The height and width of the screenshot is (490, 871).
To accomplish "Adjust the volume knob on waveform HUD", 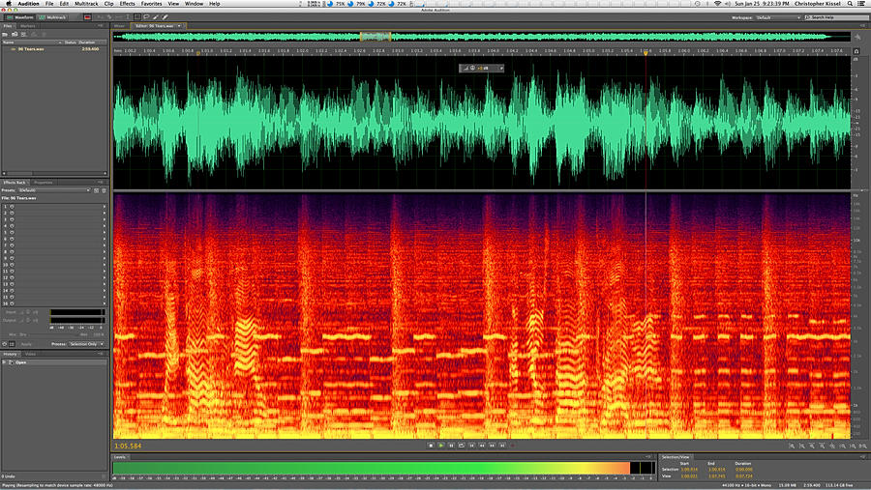I will pos(472,69).
